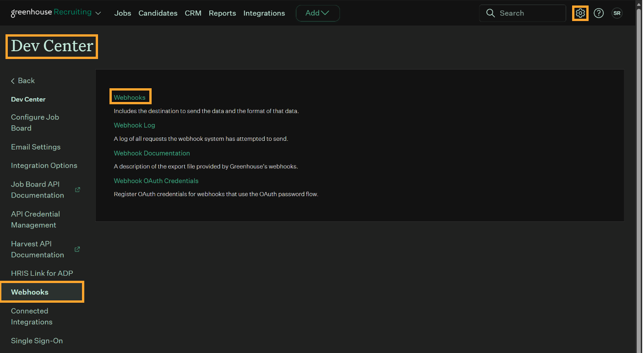Open the Candidates menu

158,13
